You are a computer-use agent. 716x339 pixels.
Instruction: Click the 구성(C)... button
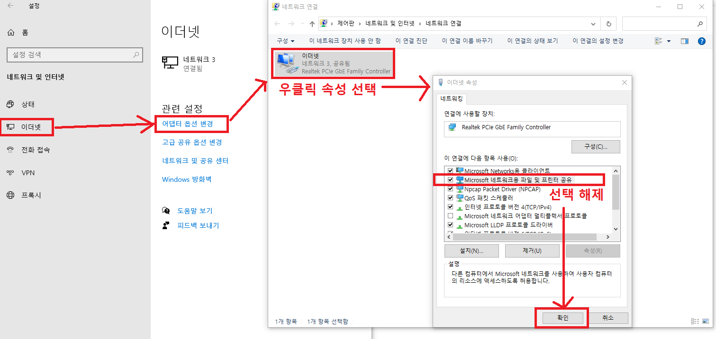(x=596, y=147)
